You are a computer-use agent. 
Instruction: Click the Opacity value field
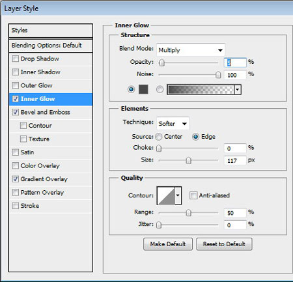235,63
